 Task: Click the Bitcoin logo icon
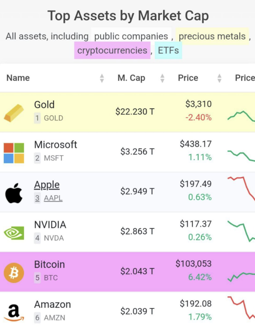(14, 272)
